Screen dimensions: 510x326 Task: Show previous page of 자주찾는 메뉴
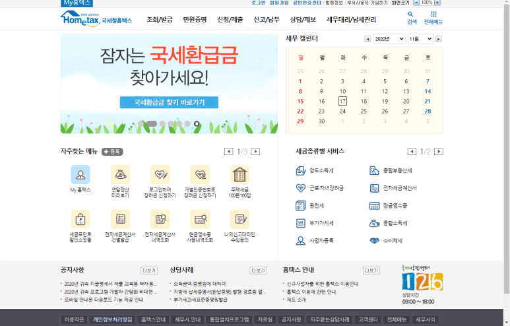point(229,152)
